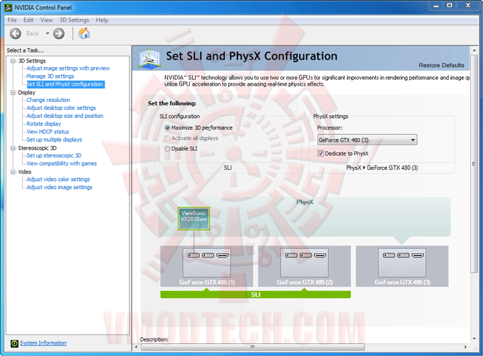
Task: Open Adjust desktop size and position
Action: [x=65, y=116]
